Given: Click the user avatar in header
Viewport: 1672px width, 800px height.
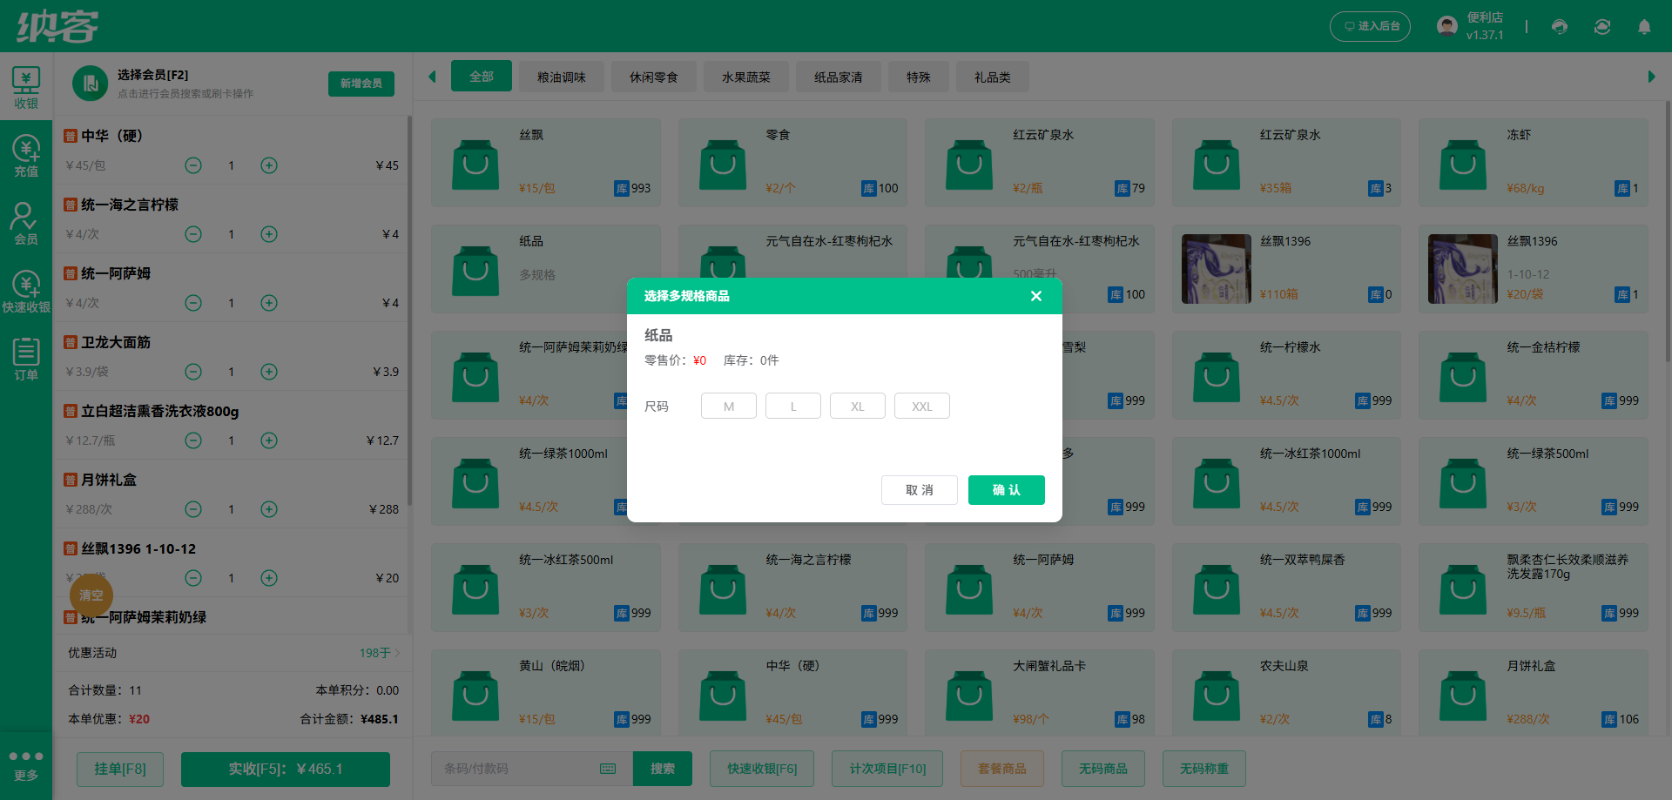Looking at the screenshot, I should [1447, 26].
